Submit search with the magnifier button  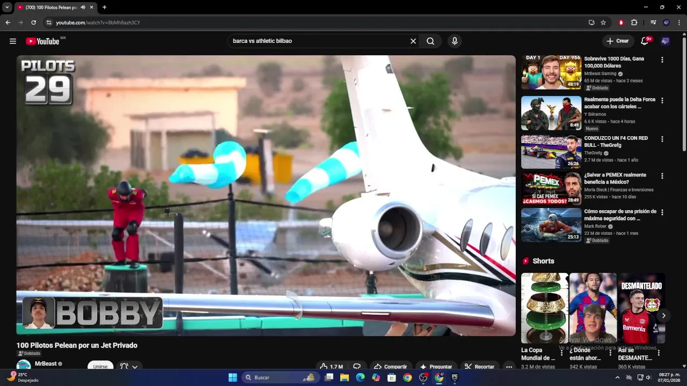coord(430,41)
